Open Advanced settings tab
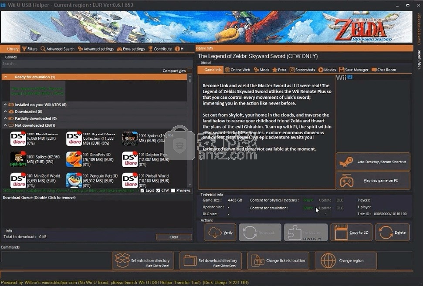The width and height of the screenshot is (423, 287). [x=96, y=49]
